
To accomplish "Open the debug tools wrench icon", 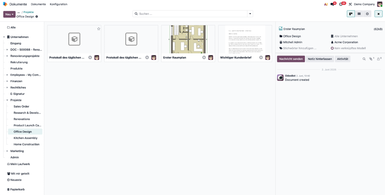I will point(350,4).
